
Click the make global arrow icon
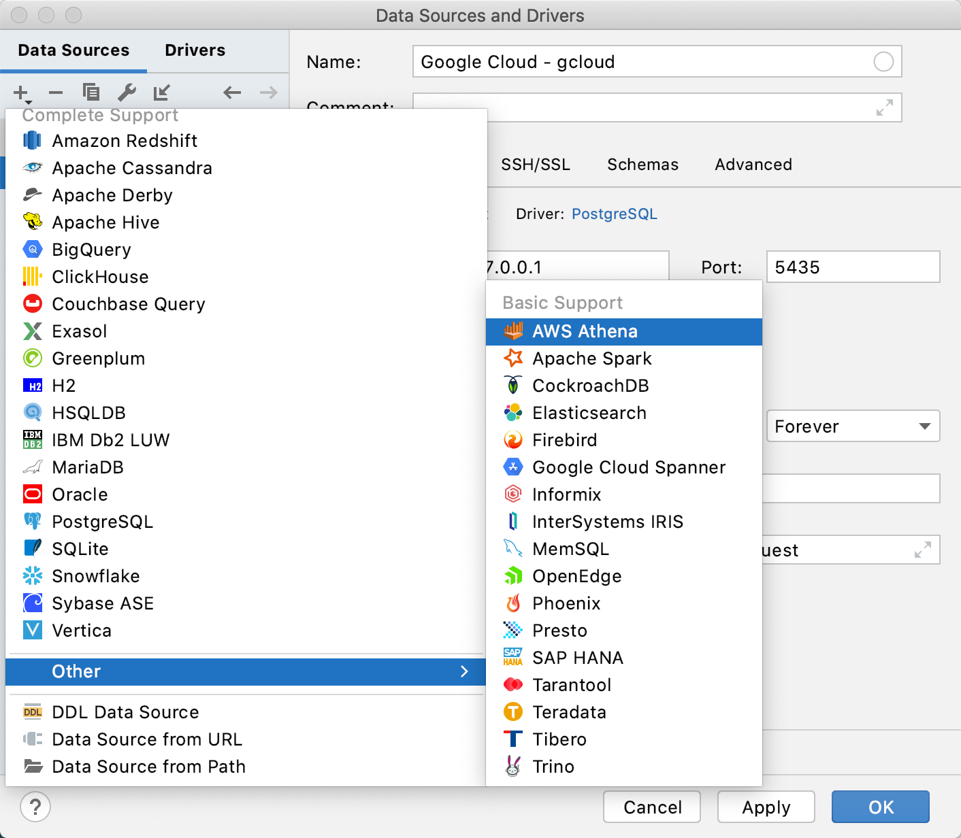161,92
